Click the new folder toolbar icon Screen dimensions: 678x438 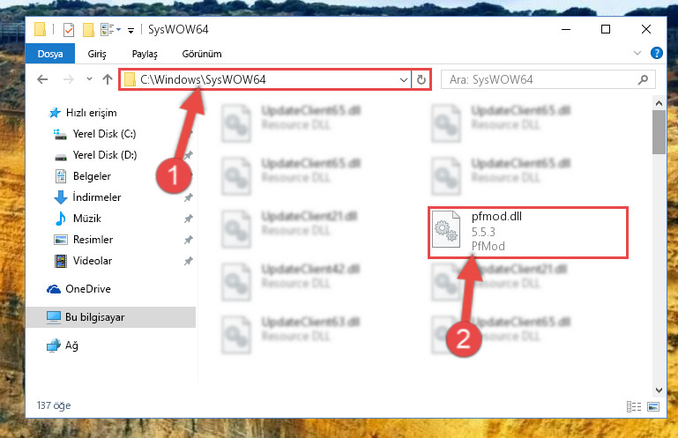[x=88, y=29]
